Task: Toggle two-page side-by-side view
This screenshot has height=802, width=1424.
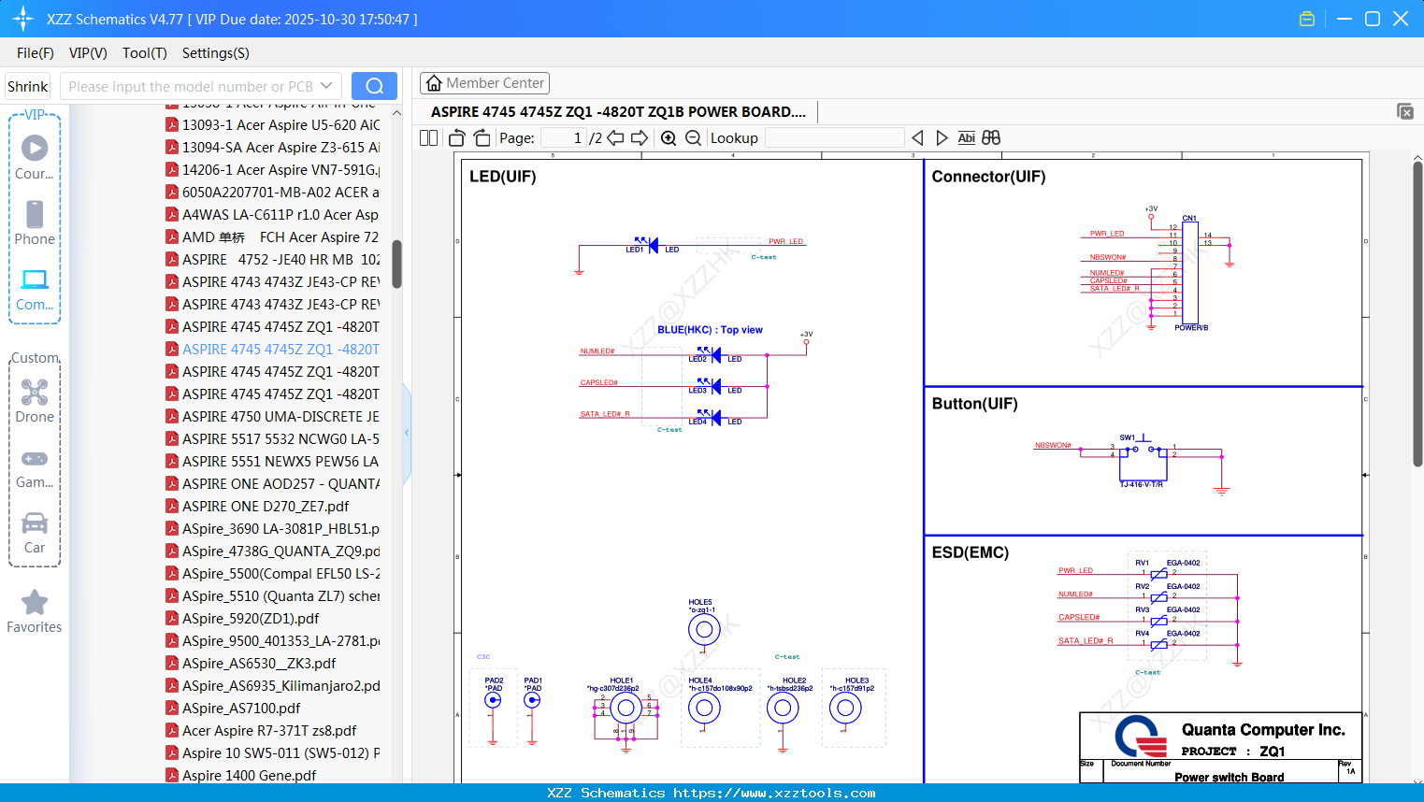Action: (x=429, y=138)
